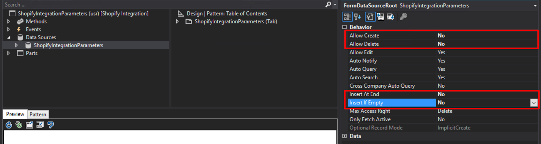Click the ShopifyIntegrationParameters data source icon
Image resolution: width=541 pixels, height=144 pixels.
tap(28, 45)
